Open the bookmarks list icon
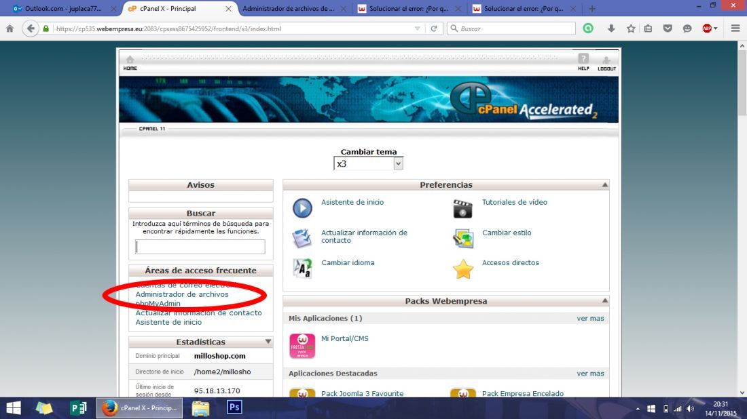The height and width of the screenshot is (419, 747). (x=648, y=28)
